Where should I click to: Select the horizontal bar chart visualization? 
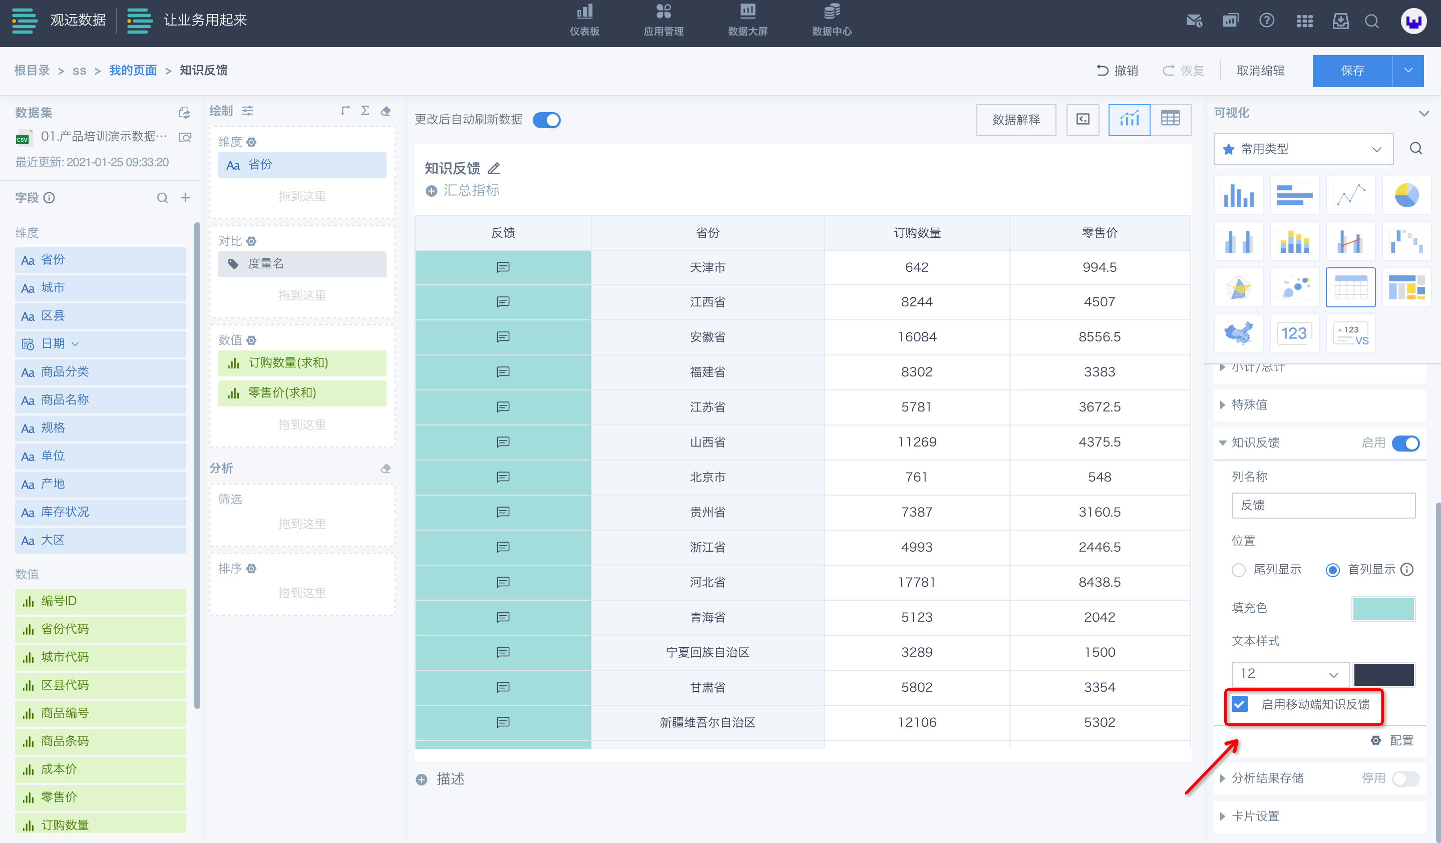coord(1295,195)
